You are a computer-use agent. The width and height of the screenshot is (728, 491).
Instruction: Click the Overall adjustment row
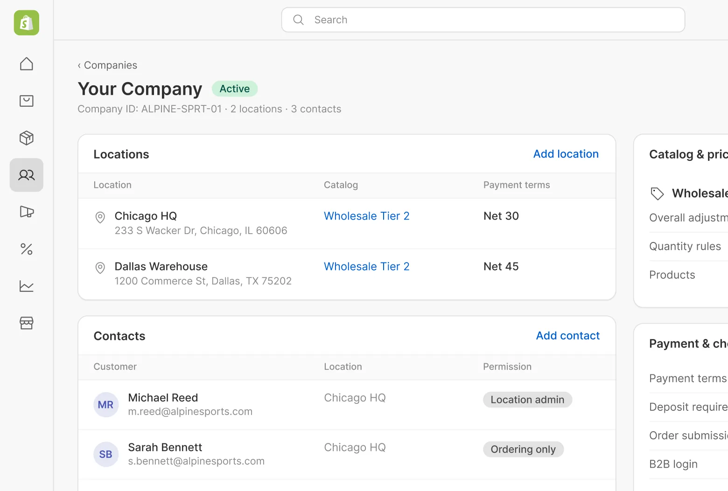(688, 218)
